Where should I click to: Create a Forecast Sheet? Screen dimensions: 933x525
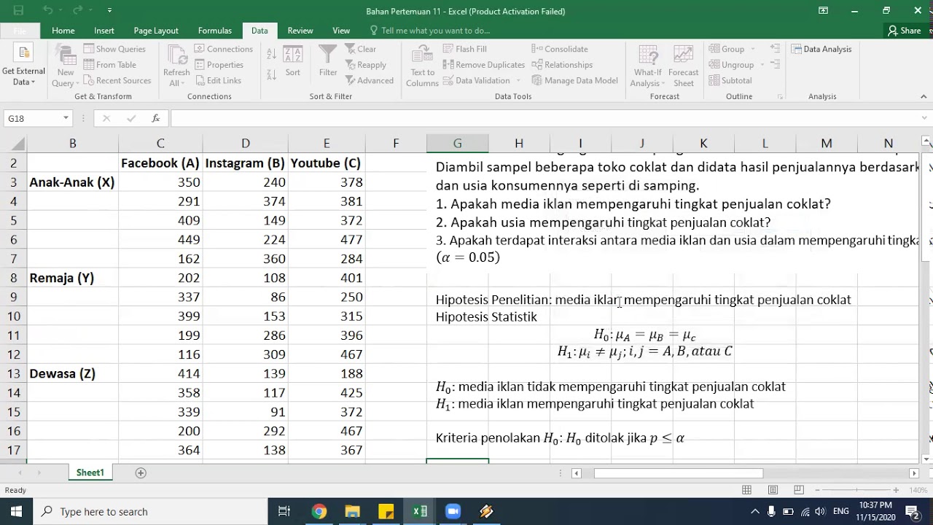point(684,66)
